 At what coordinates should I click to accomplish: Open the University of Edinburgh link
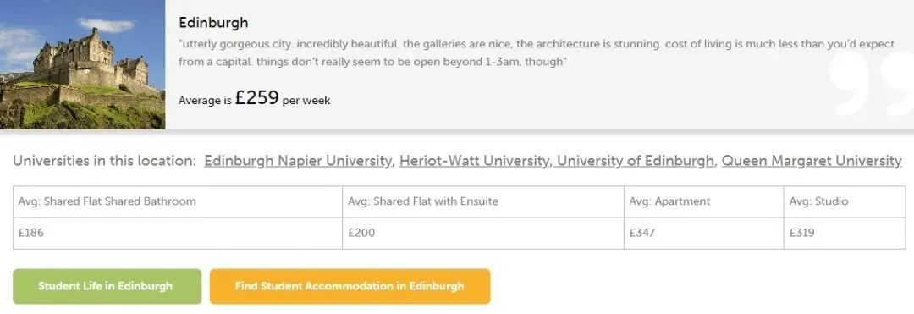tap(635, 161)
